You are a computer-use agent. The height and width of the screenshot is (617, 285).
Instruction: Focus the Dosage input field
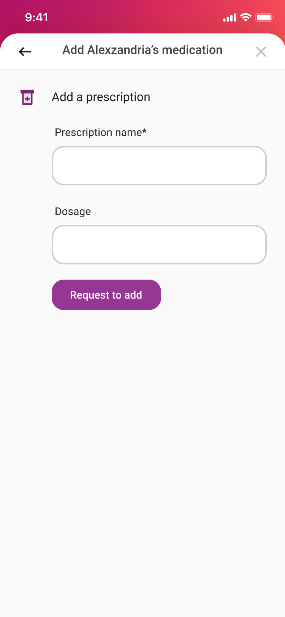point(159,245)
